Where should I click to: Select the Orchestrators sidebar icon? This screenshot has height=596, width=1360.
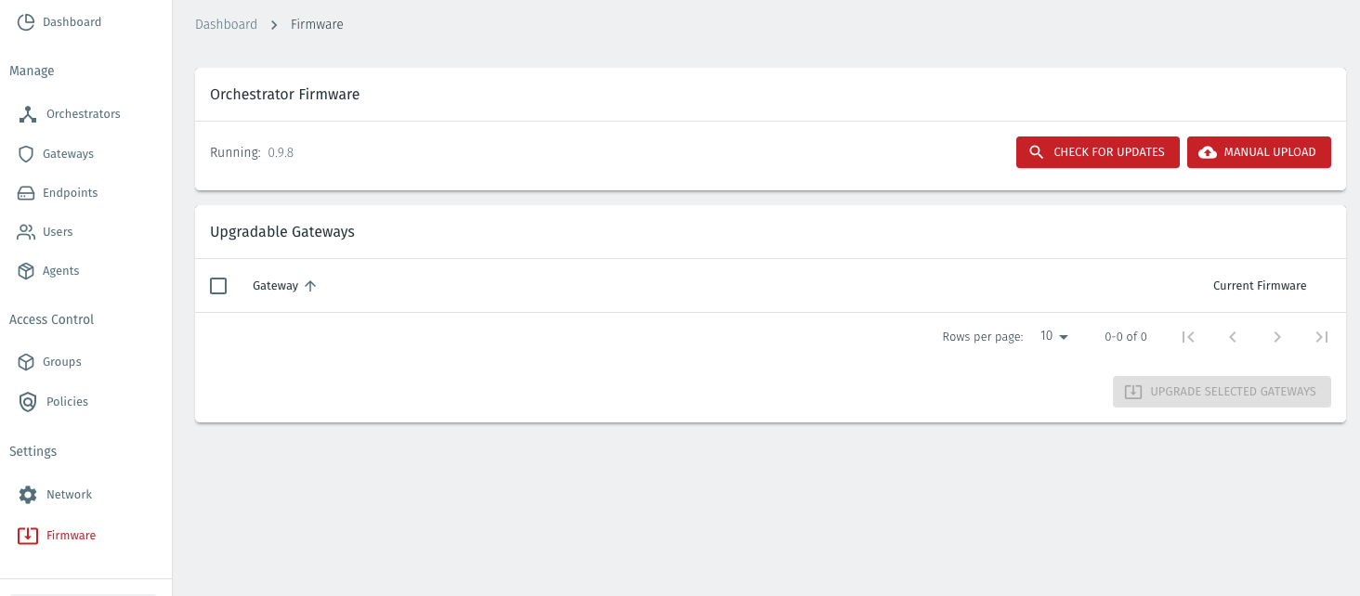click(x=26, y=113)
